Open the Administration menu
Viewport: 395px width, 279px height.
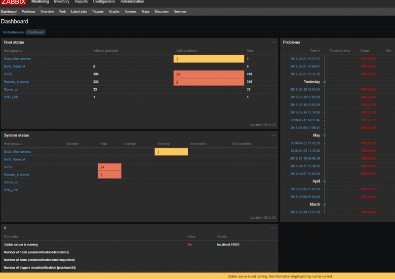[x=132, y=2]
